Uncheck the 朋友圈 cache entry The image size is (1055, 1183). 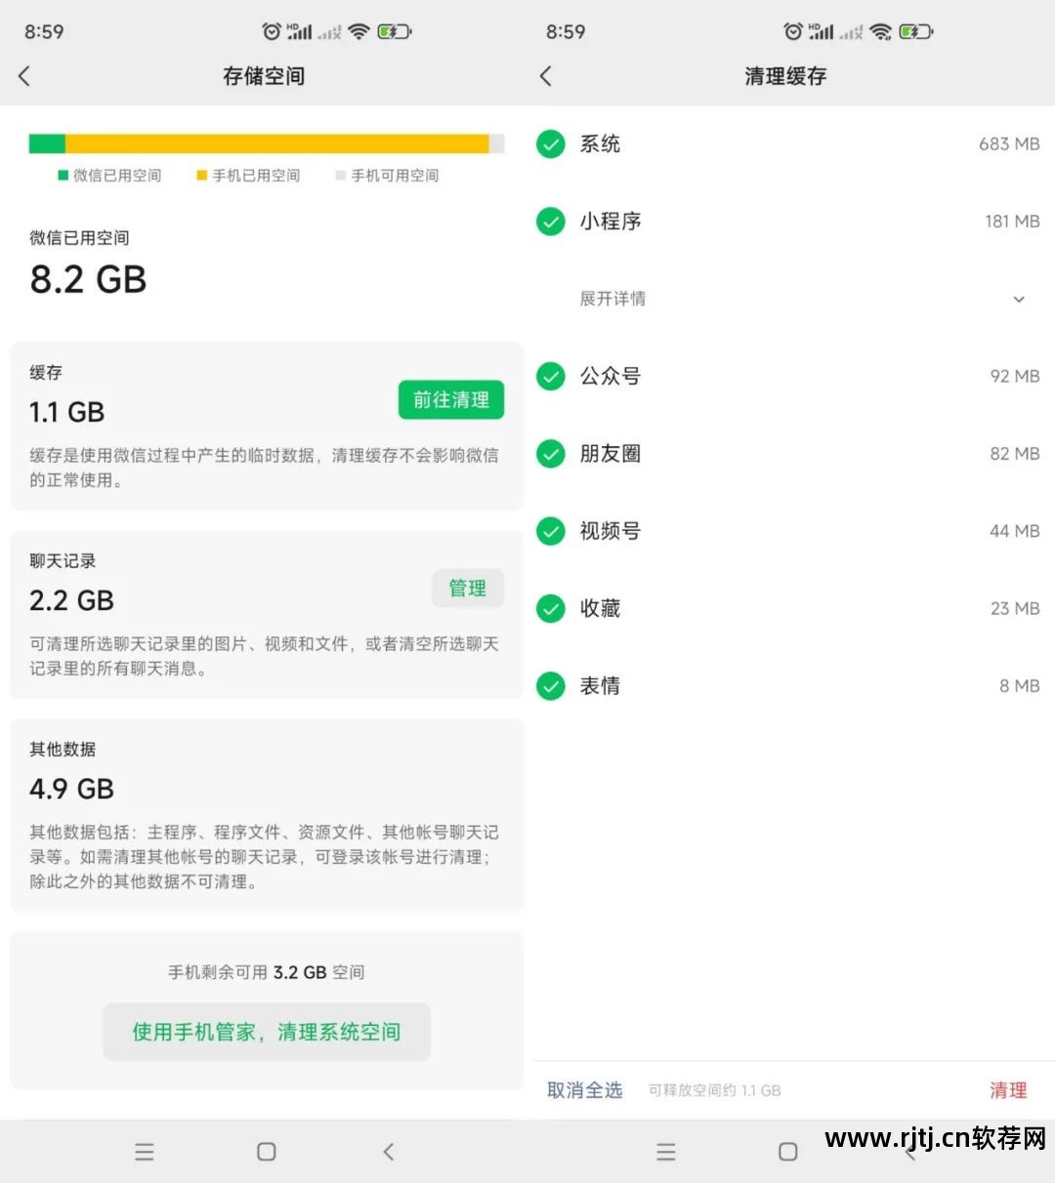550,453
